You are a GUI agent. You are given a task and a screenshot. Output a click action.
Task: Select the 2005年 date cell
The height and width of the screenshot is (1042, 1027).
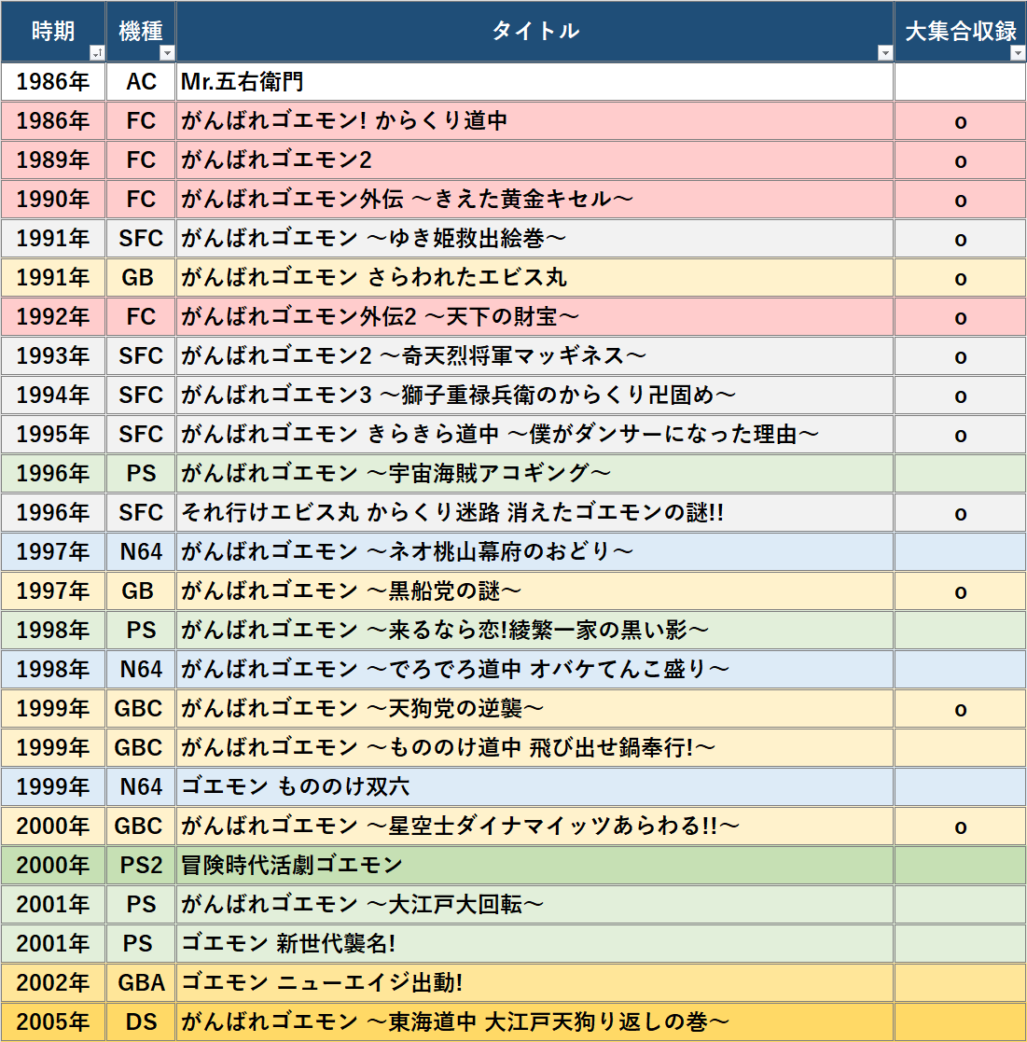[x=53, y=1022]
